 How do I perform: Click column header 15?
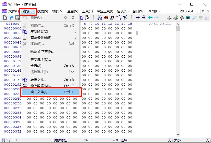tap(130, 24)
